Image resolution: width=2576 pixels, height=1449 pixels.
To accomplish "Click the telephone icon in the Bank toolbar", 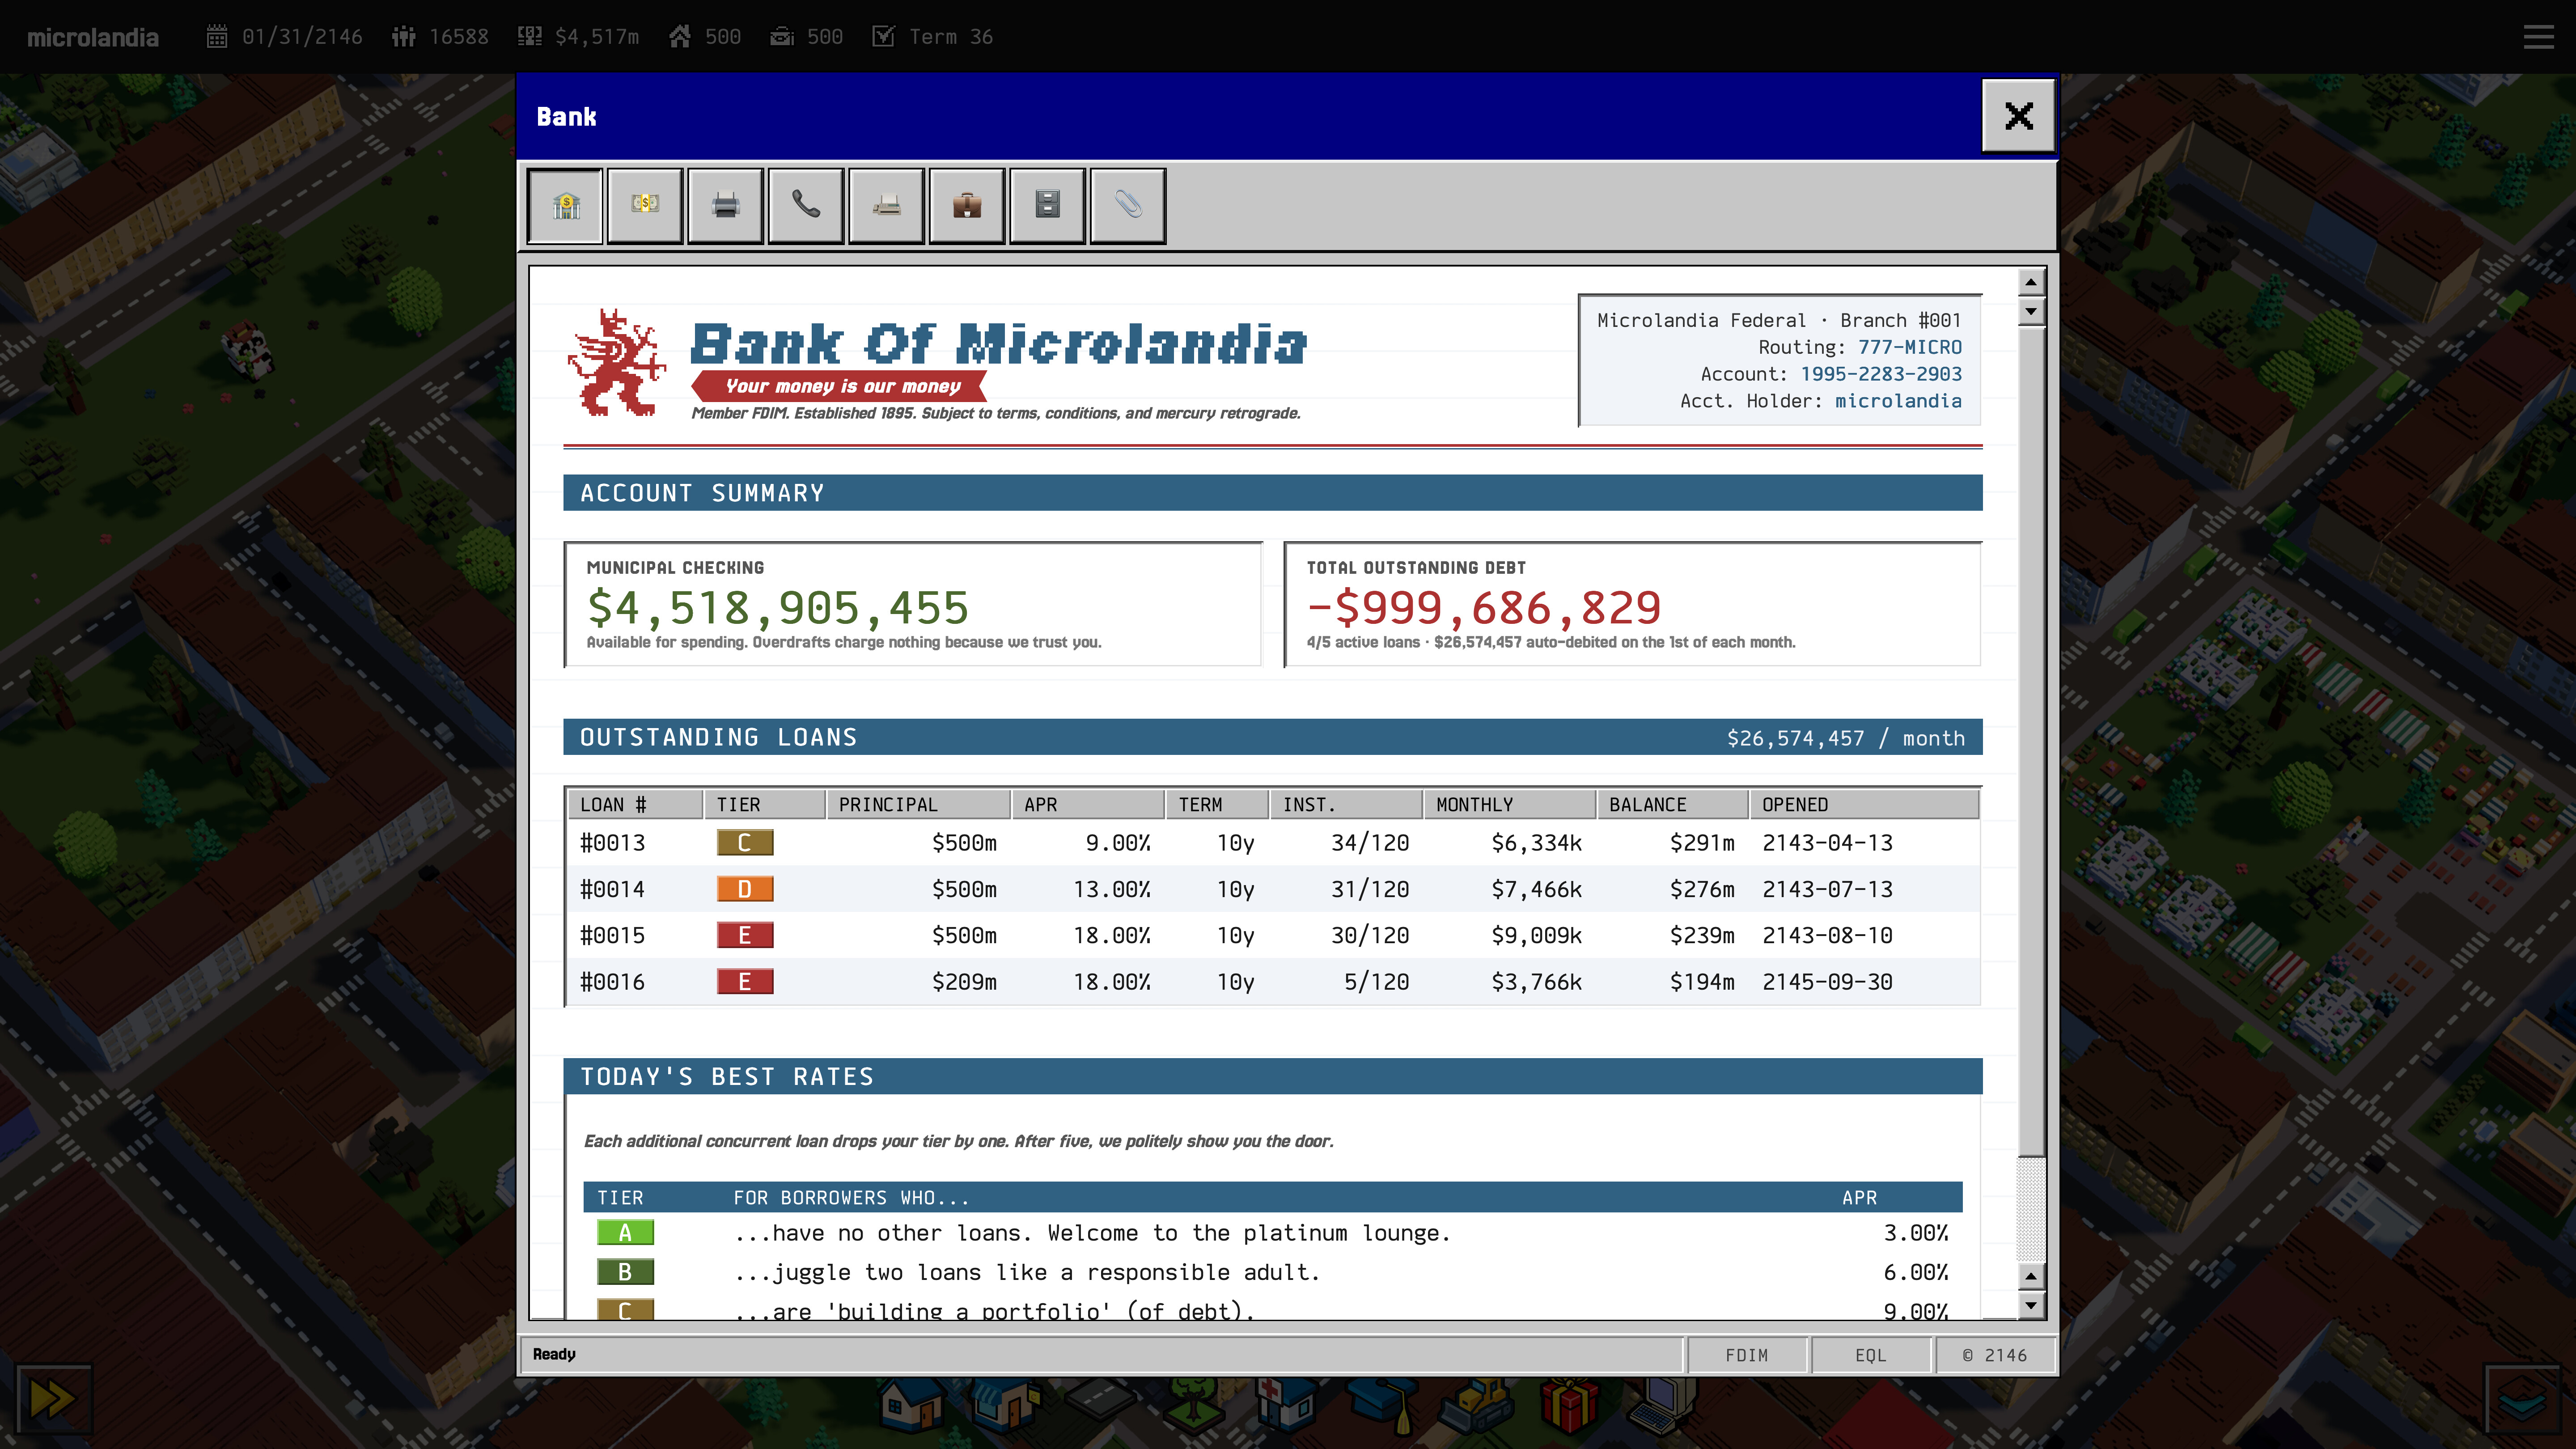I will (806, 206).
